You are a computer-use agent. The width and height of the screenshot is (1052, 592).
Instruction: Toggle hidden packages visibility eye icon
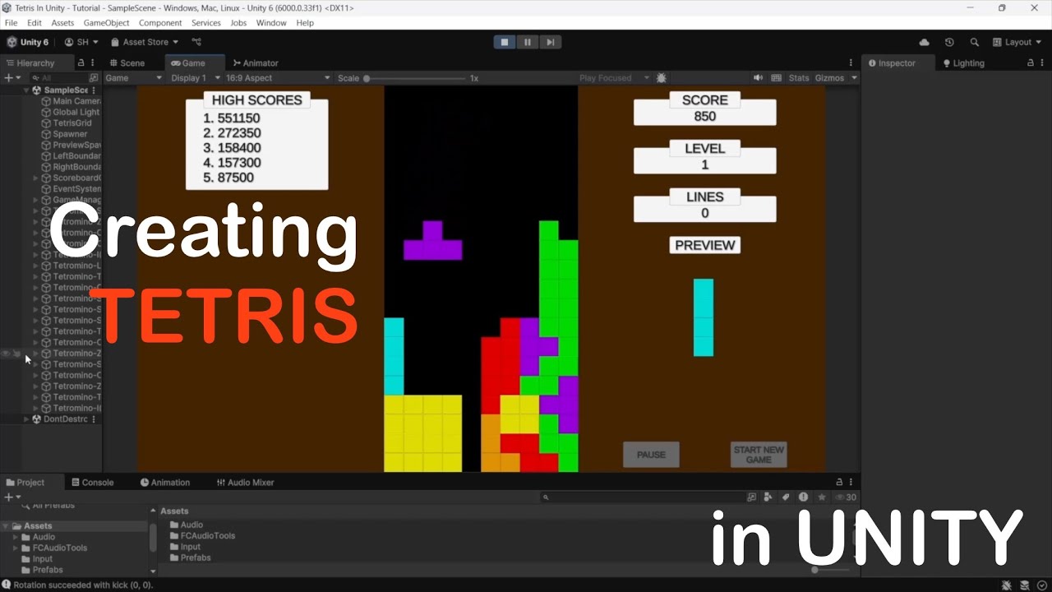(x=845, y=497)
